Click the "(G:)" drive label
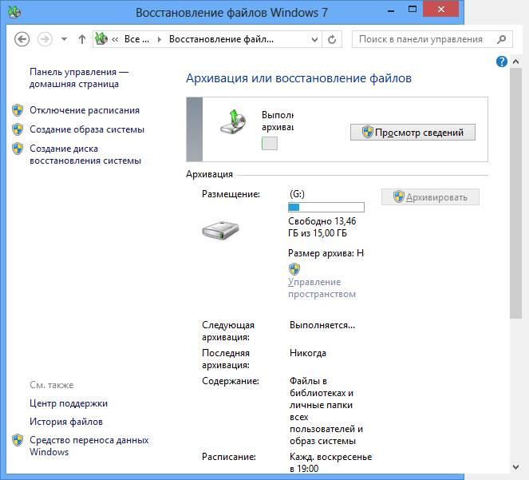Screen dimensions: 529x480 click(x=297, y=194)
